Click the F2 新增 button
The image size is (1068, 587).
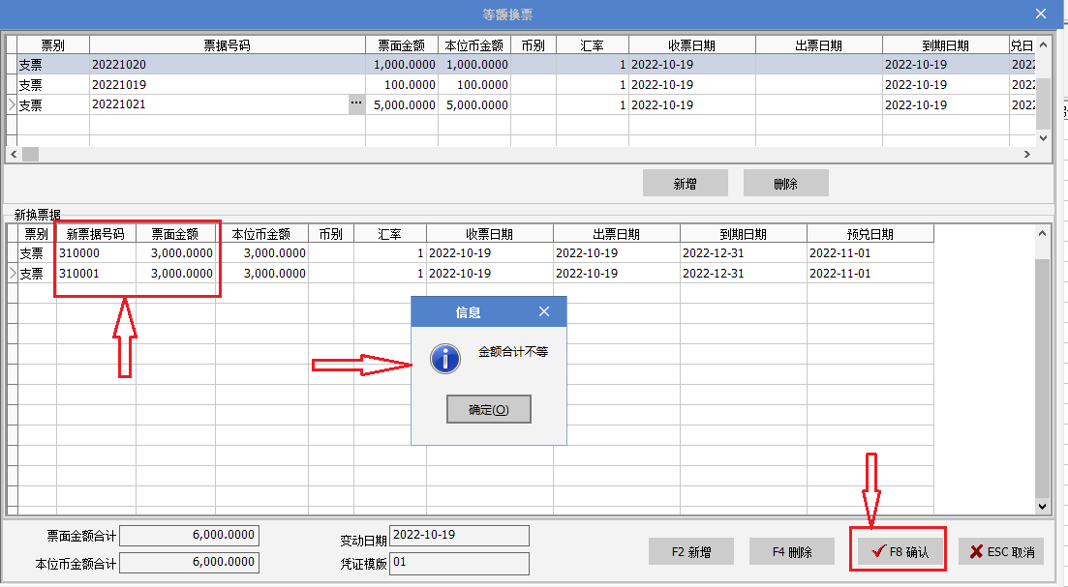coord(690,551)
